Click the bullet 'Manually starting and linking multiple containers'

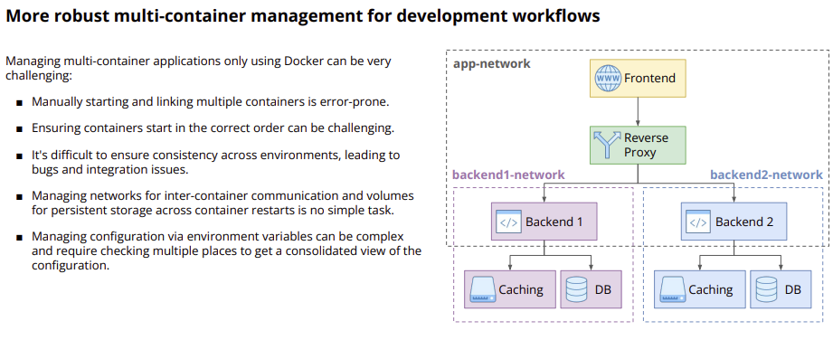pyautogui.click(x=211, y=101)
